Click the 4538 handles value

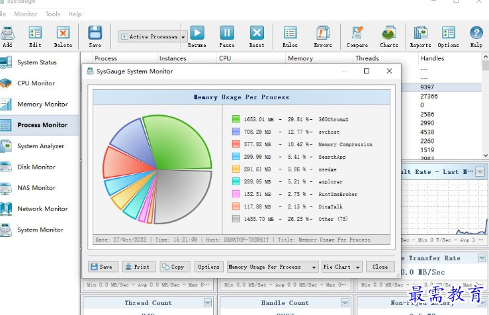pyautogui.click(x=427, y=132)
